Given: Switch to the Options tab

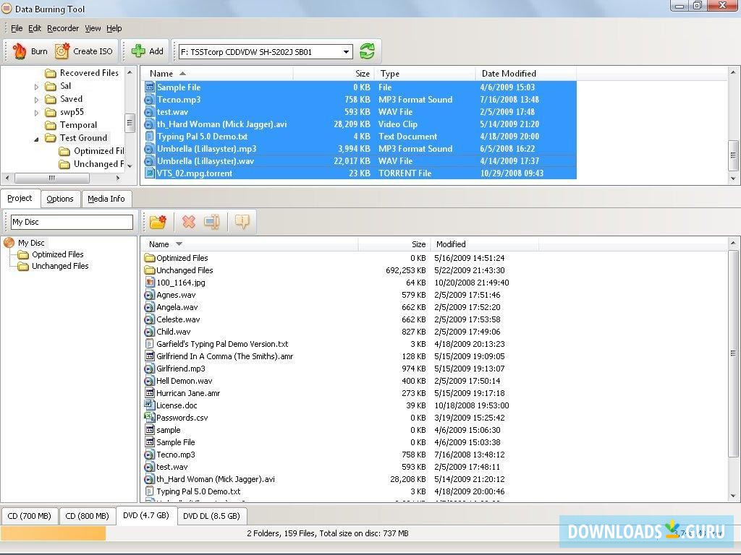Looking at the screenshot, I should pyautogui.click(x=60, y=198).
